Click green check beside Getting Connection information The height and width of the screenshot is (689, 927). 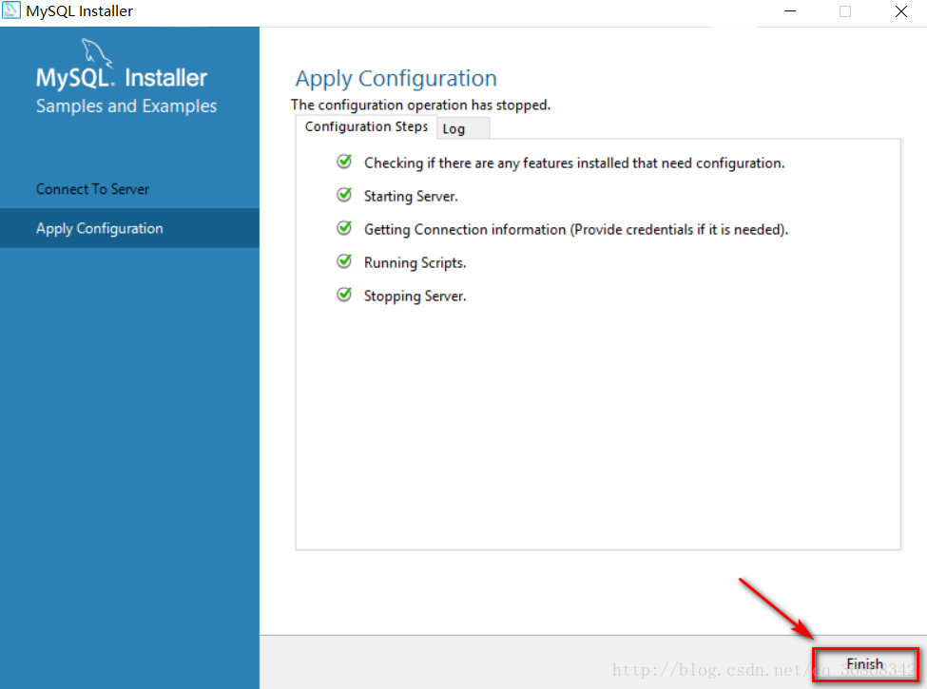coord(344,228)
